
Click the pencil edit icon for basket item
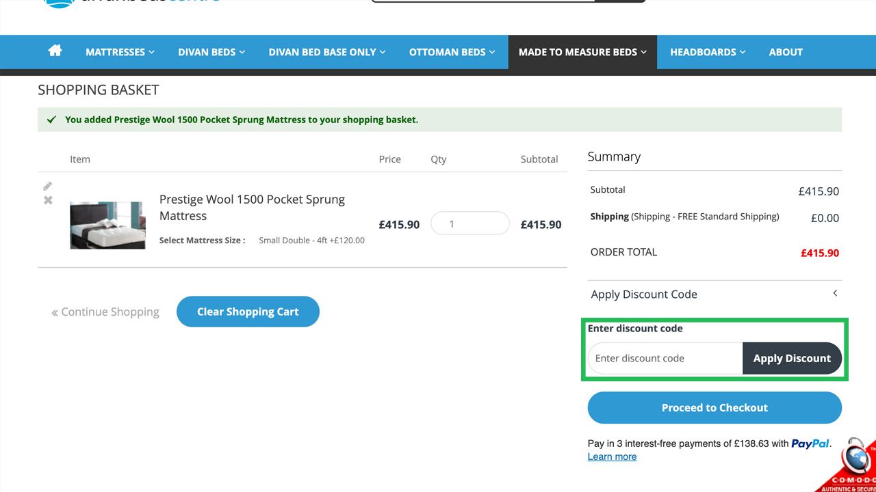pos(48,186)
